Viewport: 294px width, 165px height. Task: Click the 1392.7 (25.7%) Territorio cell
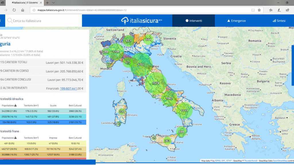point(31,155)
